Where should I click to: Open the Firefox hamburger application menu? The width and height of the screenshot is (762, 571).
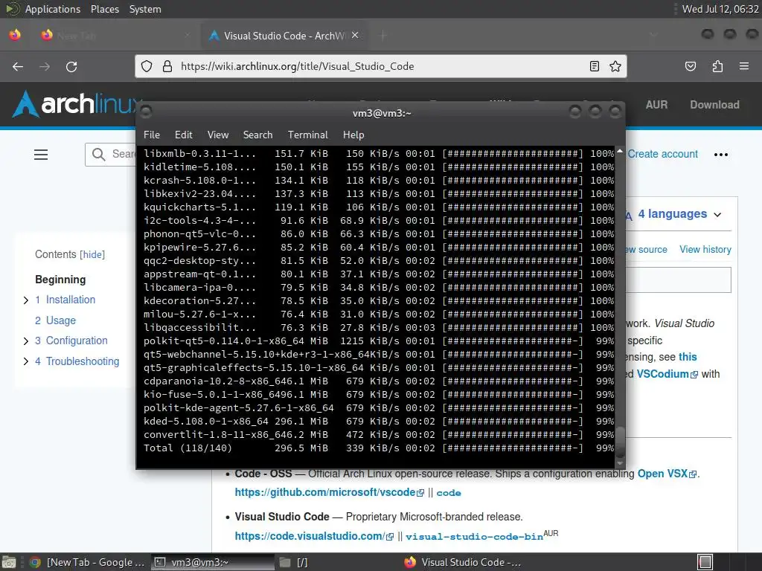coord(744,66)
